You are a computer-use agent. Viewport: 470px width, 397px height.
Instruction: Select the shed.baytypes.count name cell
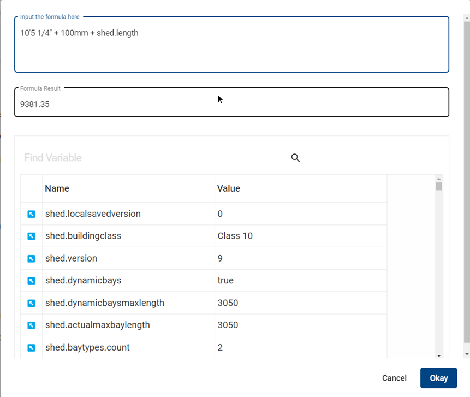coord(129,347)
